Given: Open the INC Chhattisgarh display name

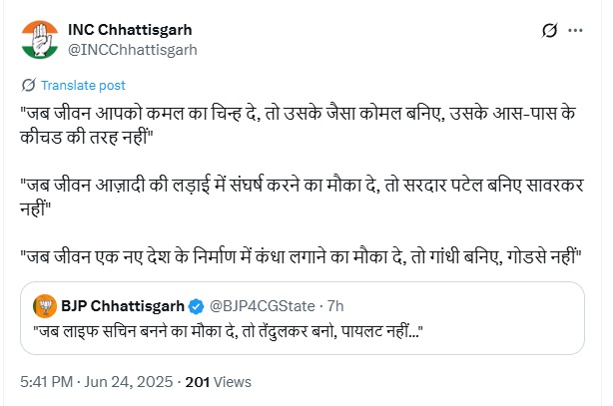Looking at the screenshot, I should (128, 29).
